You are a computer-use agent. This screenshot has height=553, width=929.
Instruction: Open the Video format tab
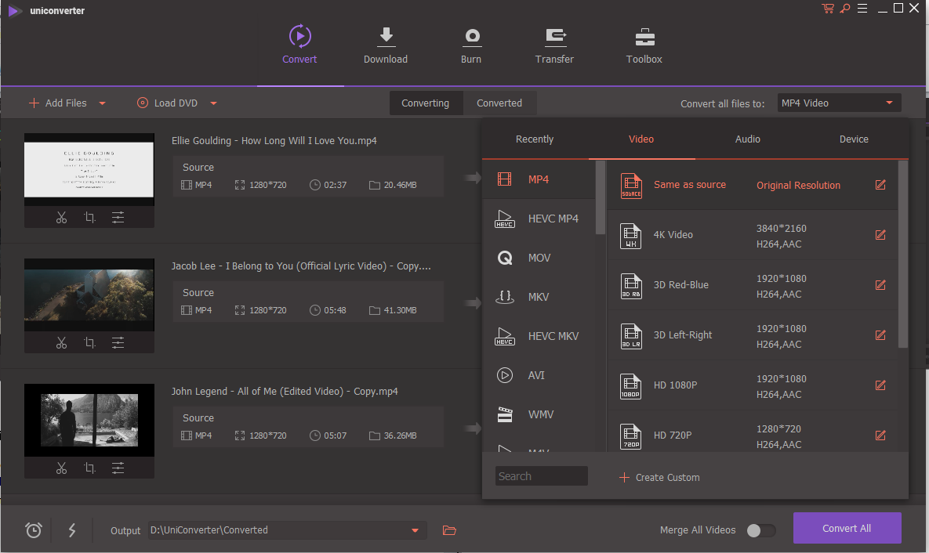click(641, 139)
